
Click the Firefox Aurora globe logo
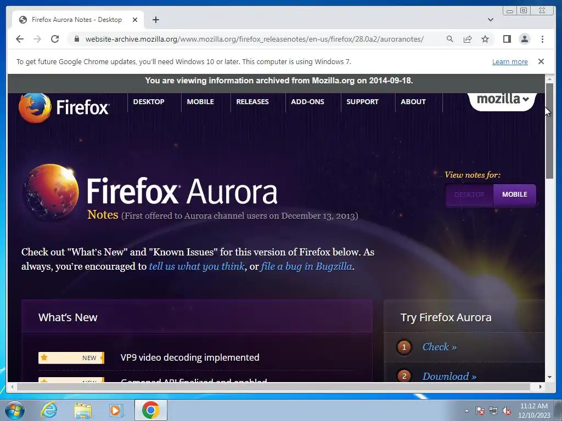click(x=51, y=191)
